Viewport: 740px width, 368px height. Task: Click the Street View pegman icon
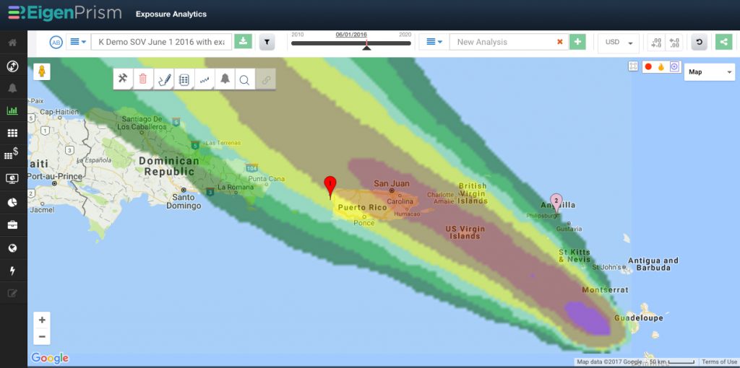click(x=42, y=71)
